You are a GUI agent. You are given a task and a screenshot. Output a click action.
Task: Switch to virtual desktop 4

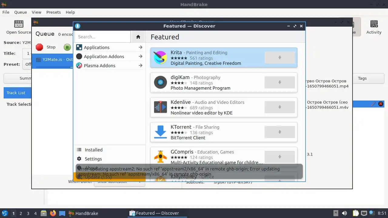(35, 213)
